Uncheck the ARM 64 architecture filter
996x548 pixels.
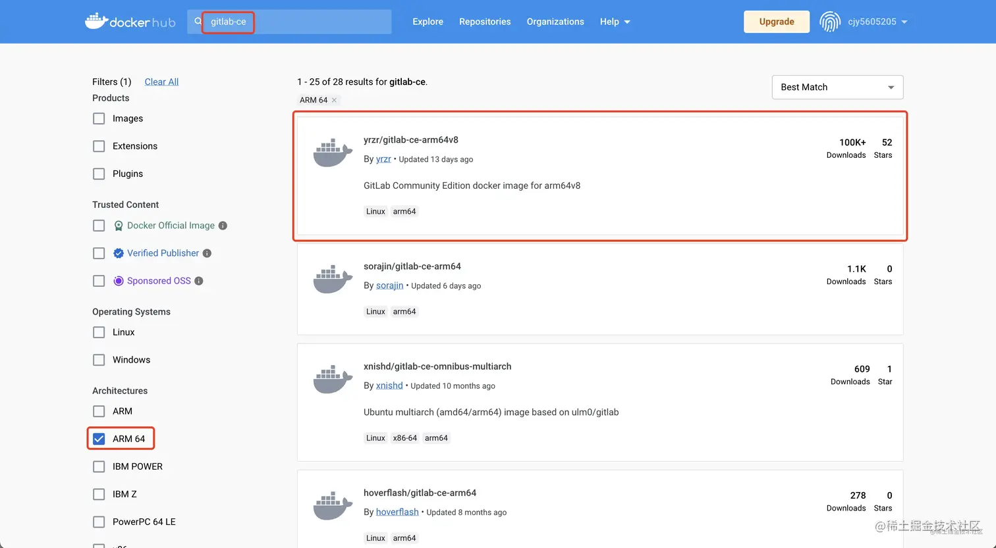pyautogui.click(x=99, y=439)
